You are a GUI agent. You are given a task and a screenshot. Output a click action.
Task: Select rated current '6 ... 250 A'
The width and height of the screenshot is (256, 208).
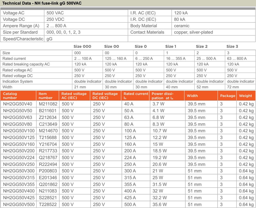point(144,59)
